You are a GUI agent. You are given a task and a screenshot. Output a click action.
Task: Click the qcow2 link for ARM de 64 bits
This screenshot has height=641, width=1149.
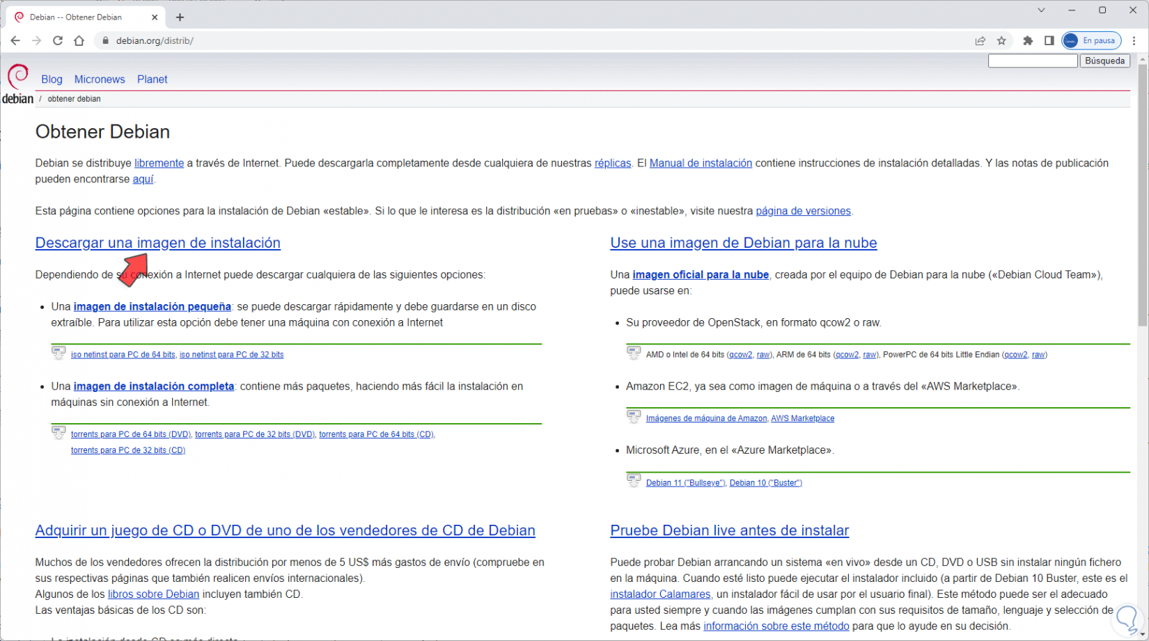[x=847, y=355]
